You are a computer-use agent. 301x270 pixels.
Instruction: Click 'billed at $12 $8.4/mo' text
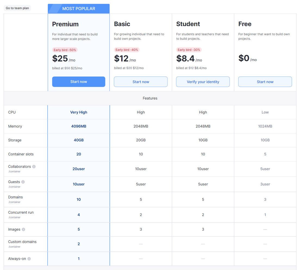[x=192, y=68]
